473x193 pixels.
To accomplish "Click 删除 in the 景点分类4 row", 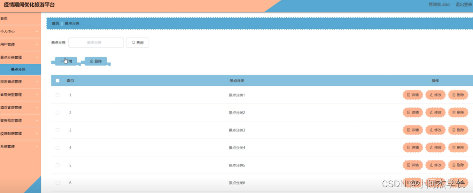I will coord(458,148).
